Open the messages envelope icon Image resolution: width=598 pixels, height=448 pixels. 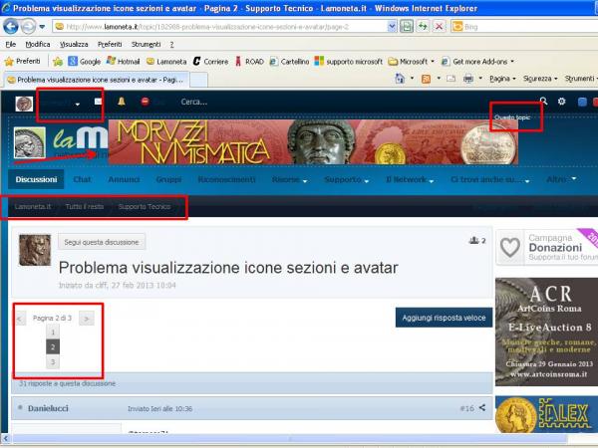(99, 102)
